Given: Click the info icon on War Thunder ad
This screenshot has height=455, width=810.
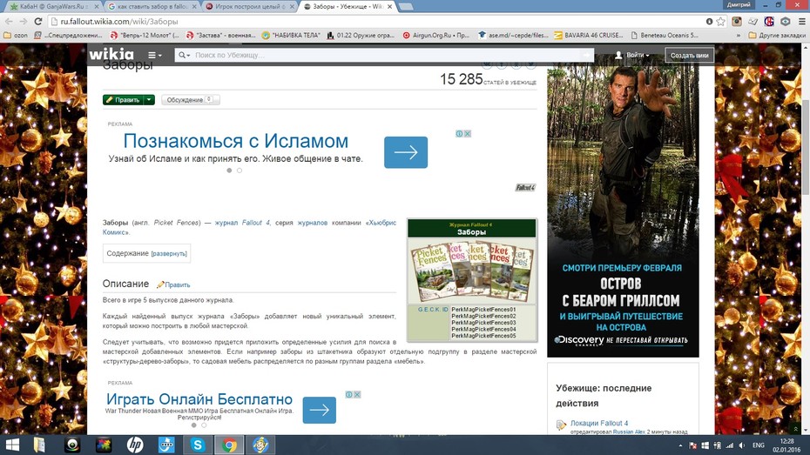Looking at the screenshot, I should [348, 395].
